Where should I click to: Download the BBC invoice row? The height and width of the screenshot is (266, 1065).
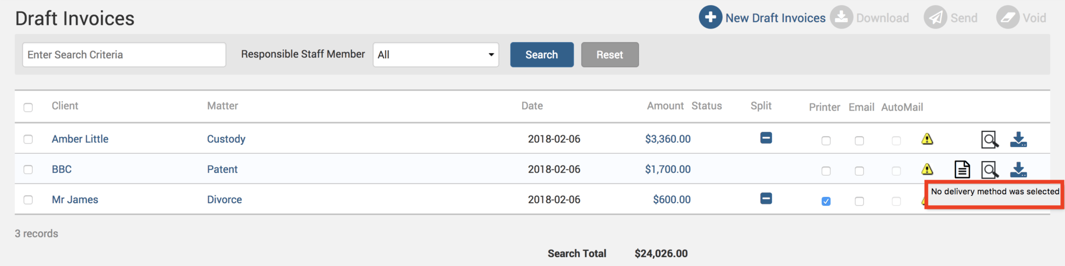(x=1018, y=169)
